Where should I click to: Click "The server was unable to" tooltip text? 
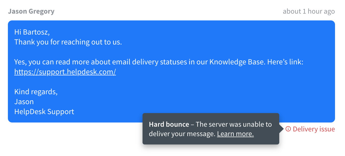point(234,124)
